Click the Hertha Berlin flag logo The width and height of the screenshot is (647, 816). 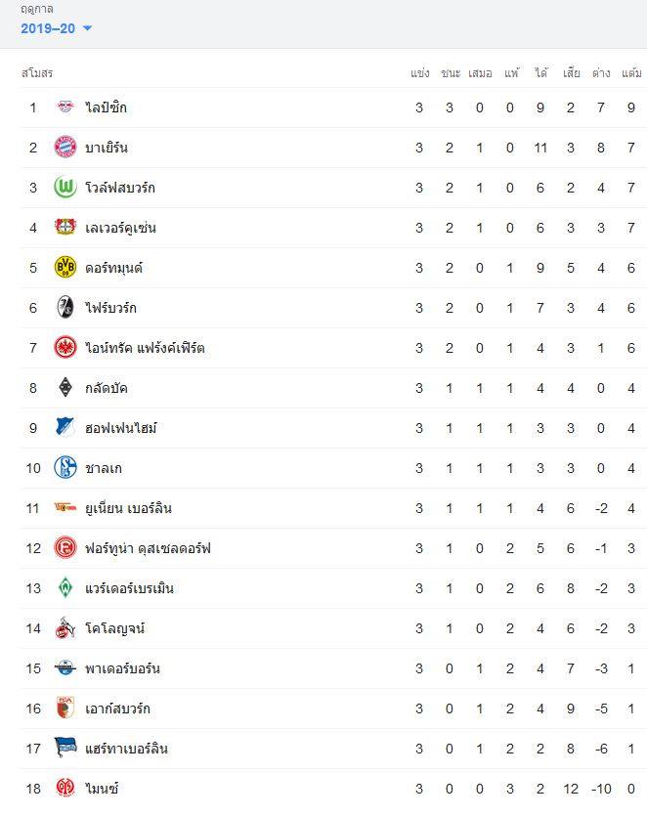tap(65, 748)
